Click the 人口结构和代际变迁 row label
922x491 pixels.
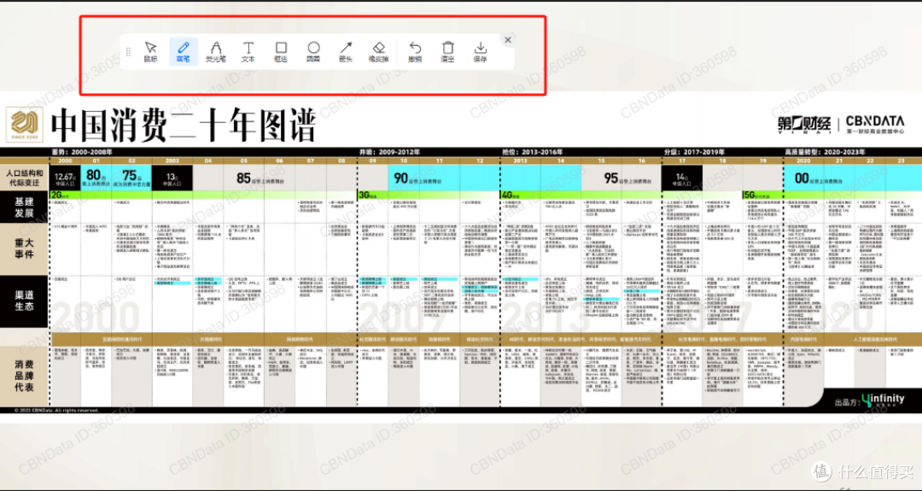point(24,178)
